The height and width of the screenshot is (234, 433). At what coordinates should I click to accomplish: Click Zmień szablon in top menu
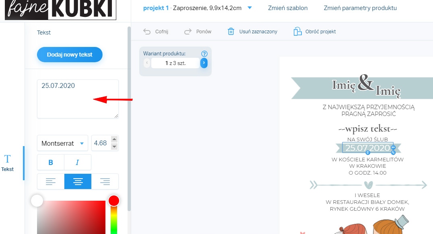[x=288, y=8]
